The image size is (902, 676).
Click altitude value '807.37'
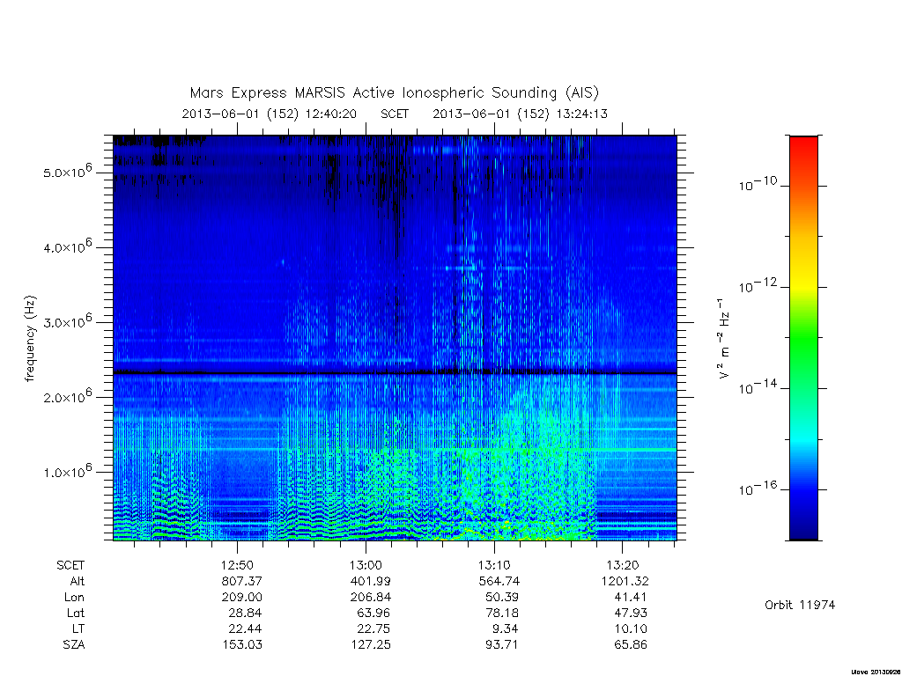[x=241, y=581]
